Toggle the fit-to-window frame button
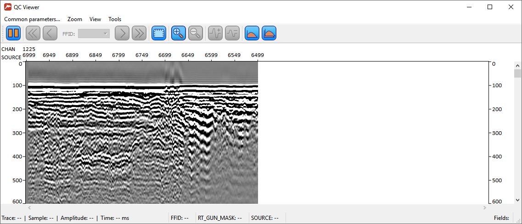 click(x=159, y=34)
